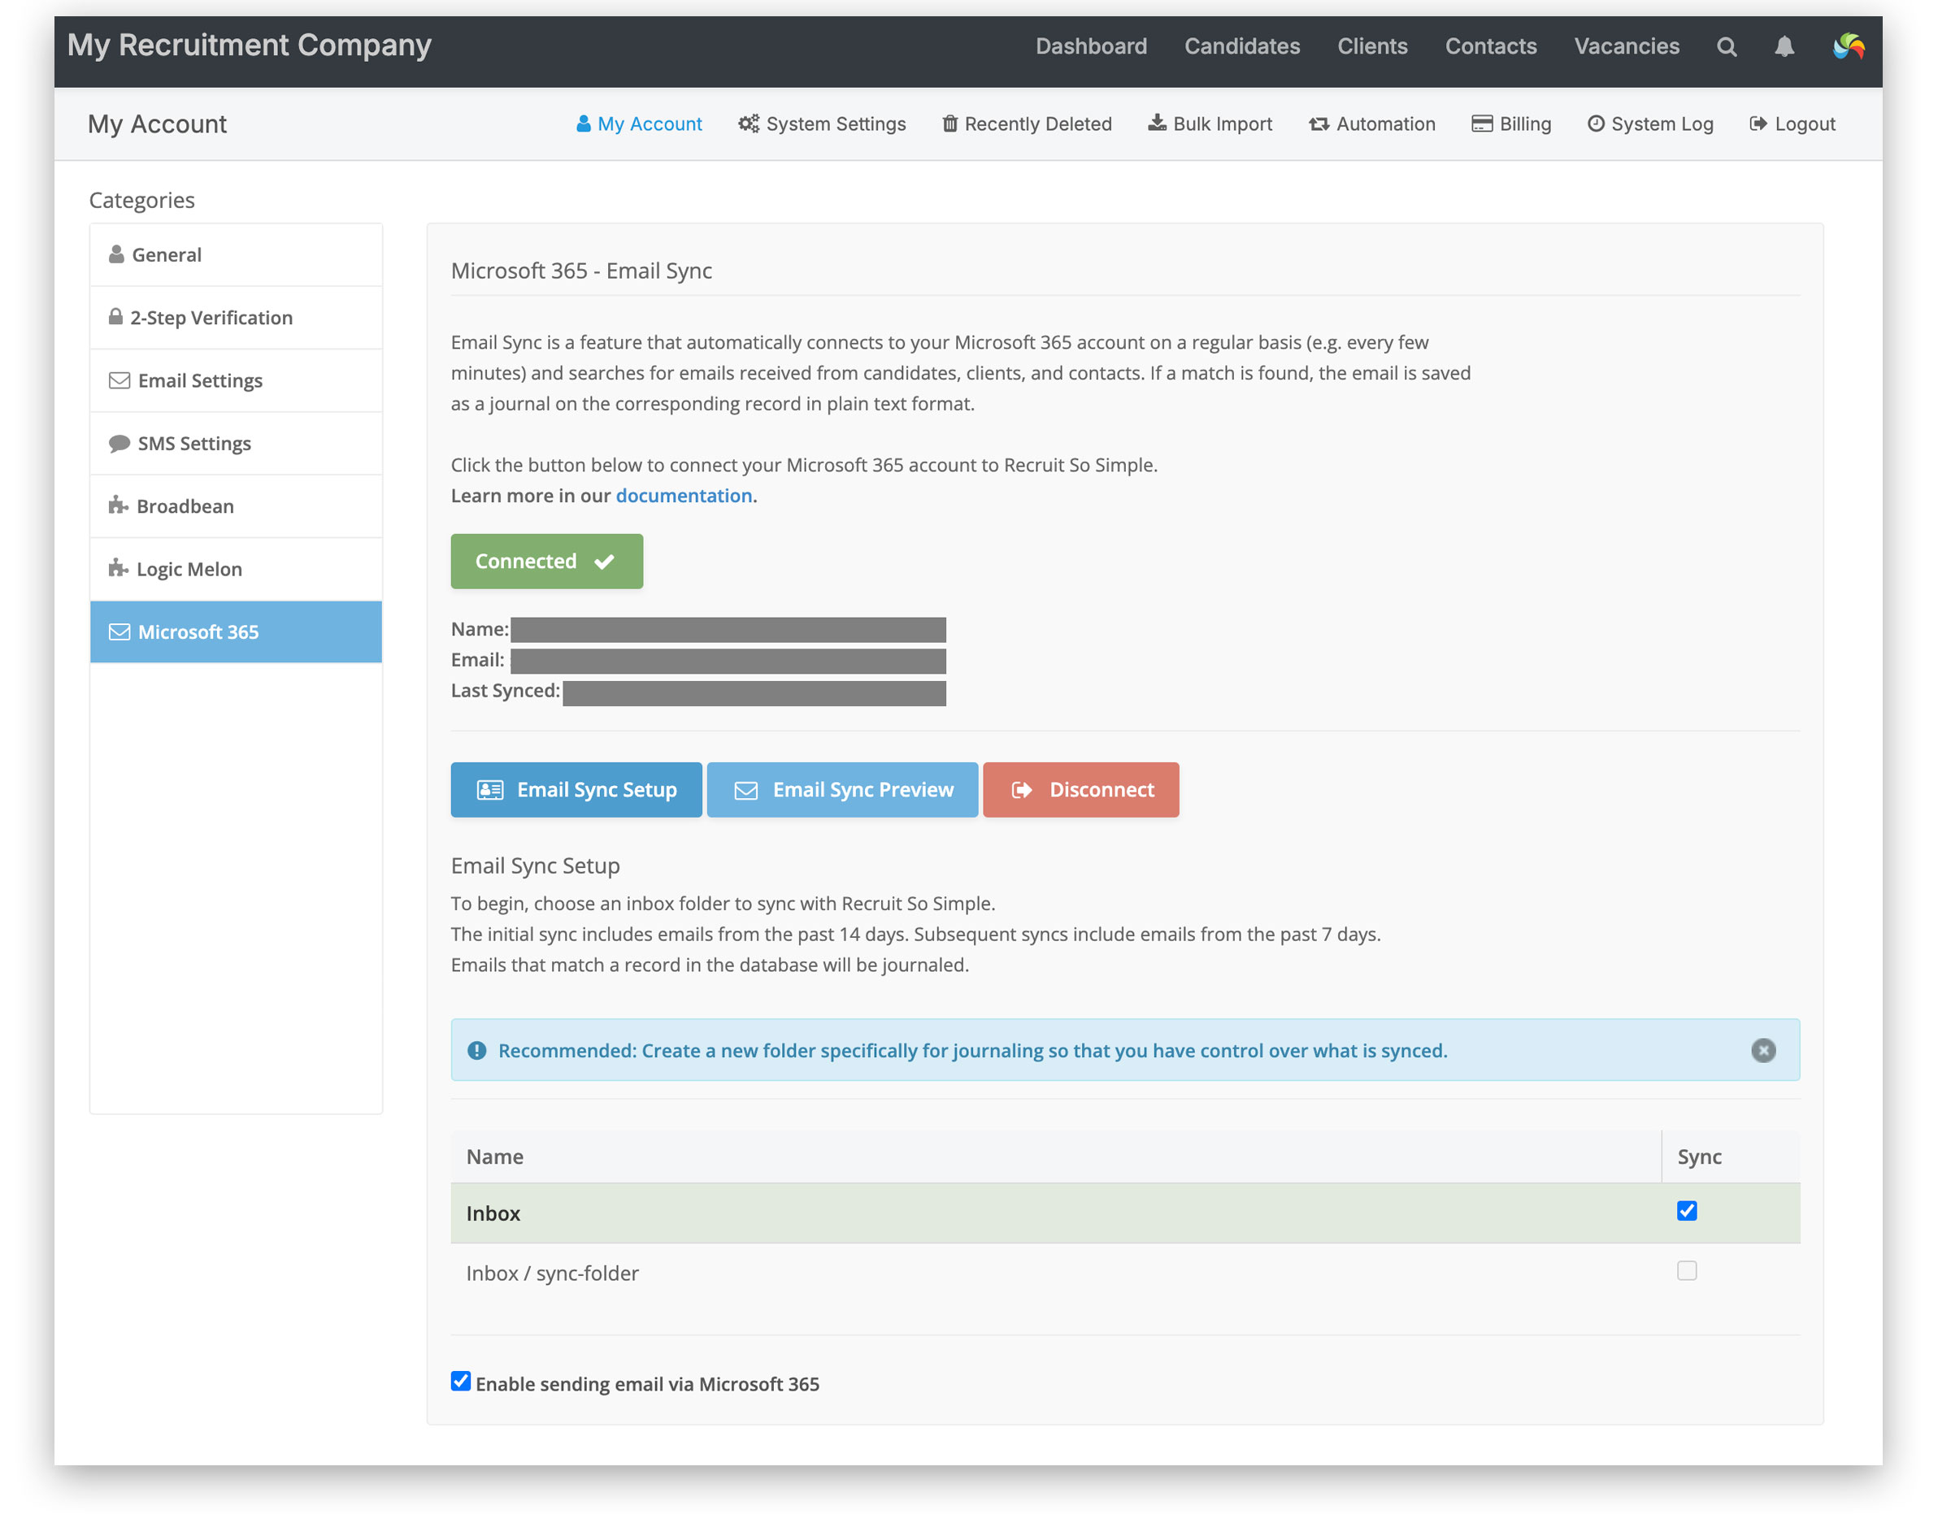Select 2-Step Verification category
Image resolution: width=1938 pixels, height=1536 pixels.
236,317
